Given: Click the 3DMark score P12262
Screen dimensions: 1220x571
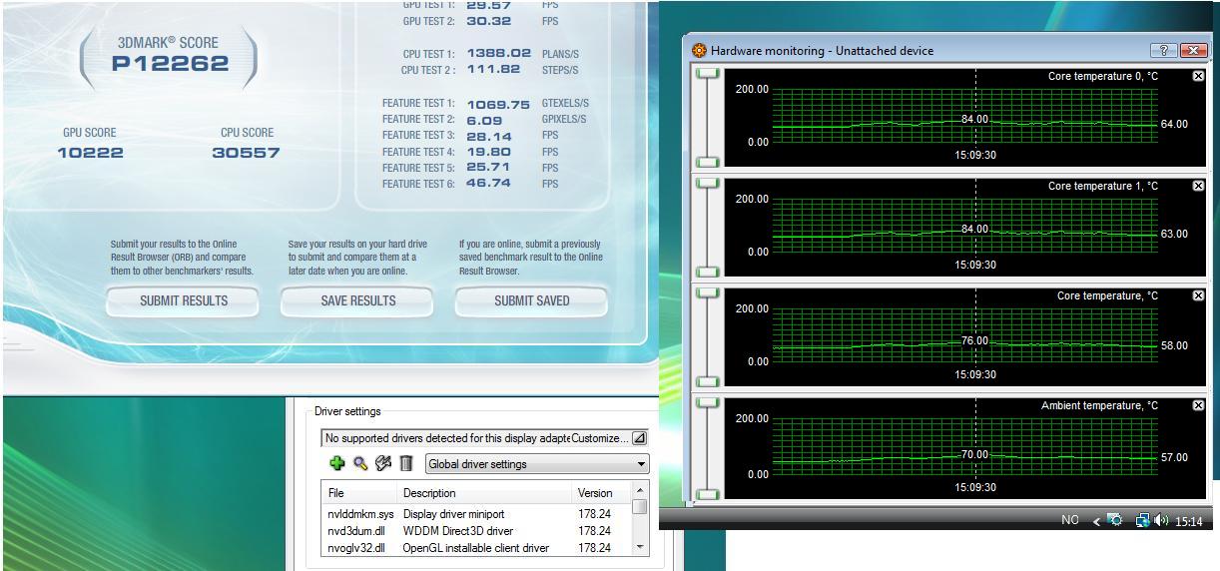Looking at the screenshot, I should click(x=170, y=64).
